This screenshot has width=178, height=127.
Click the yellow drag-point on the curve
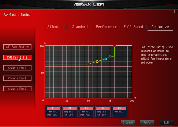point(97,62)
